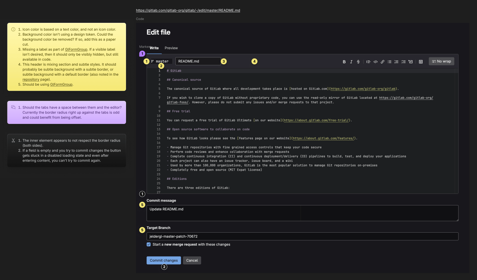
Task: Click the '## Canonical source' heading line
Action: (x=184, y=80)
